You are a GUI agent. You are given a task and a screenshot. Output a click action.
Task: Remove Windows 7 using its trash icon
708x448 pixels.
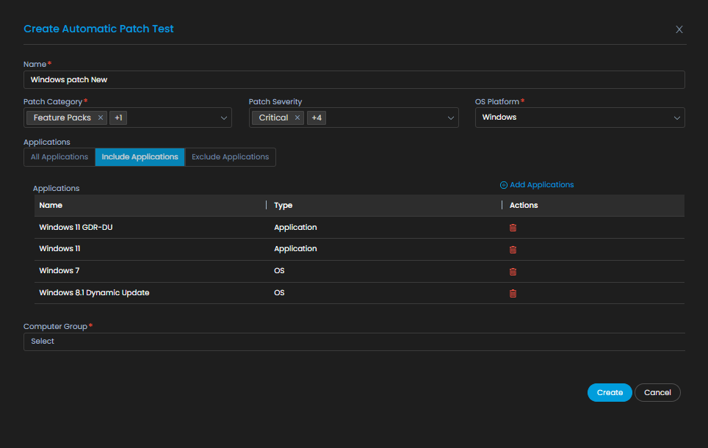513,272
